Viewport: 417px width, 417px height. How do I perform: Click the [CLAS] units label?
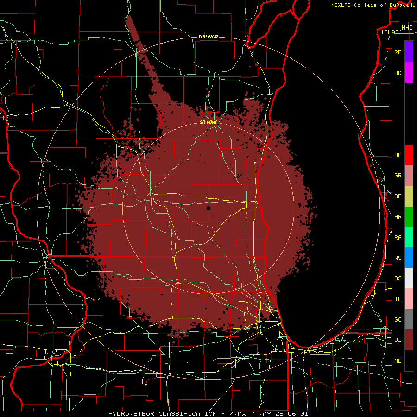[x=392, y=32]
